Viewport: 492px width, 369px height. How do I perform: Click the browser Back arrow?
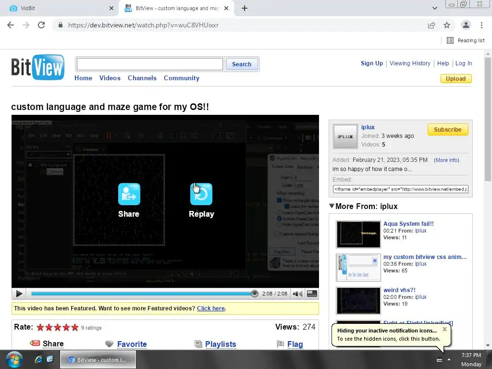point(11,25)
